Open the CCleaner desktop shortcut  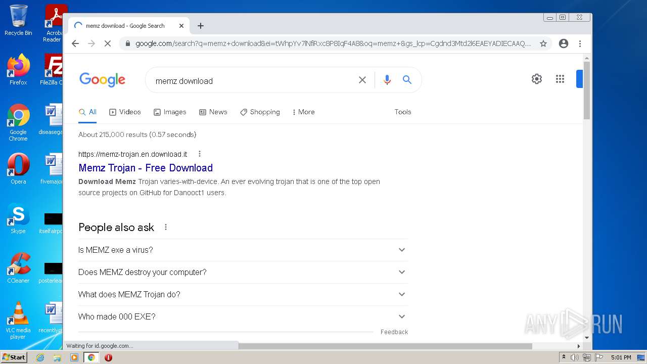pyautogui.click(x=18, y=268)
